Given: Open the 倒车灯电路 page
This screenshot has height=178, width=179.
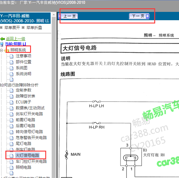Looking at the screenshot, I should [25, 149].
